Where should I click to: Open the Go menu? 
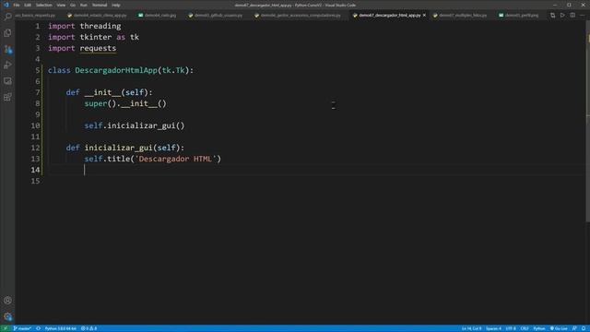click(x=73, y=6)
